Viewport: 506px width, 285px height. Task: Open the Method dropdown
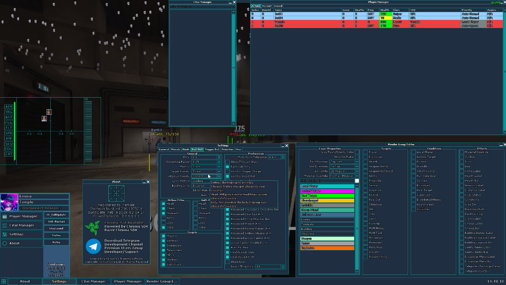pos(206,167)
